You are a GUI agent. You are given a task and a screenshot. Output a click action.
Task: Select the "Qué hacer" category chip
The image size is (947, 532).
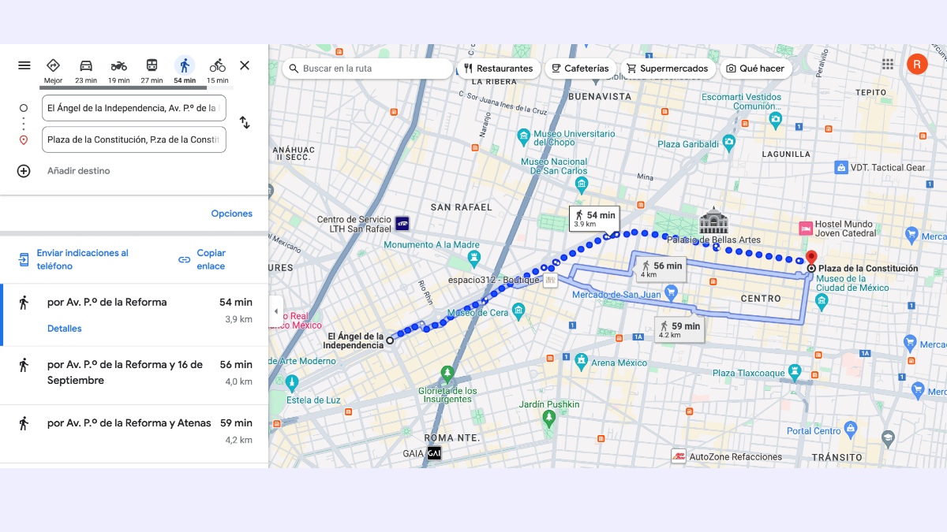(755, 69)
